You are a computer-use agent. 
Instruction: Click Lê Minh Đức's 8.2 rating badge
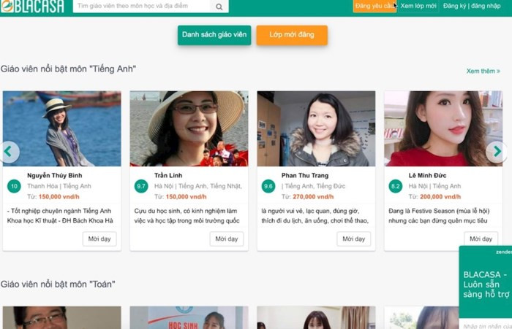click(396, 186)
